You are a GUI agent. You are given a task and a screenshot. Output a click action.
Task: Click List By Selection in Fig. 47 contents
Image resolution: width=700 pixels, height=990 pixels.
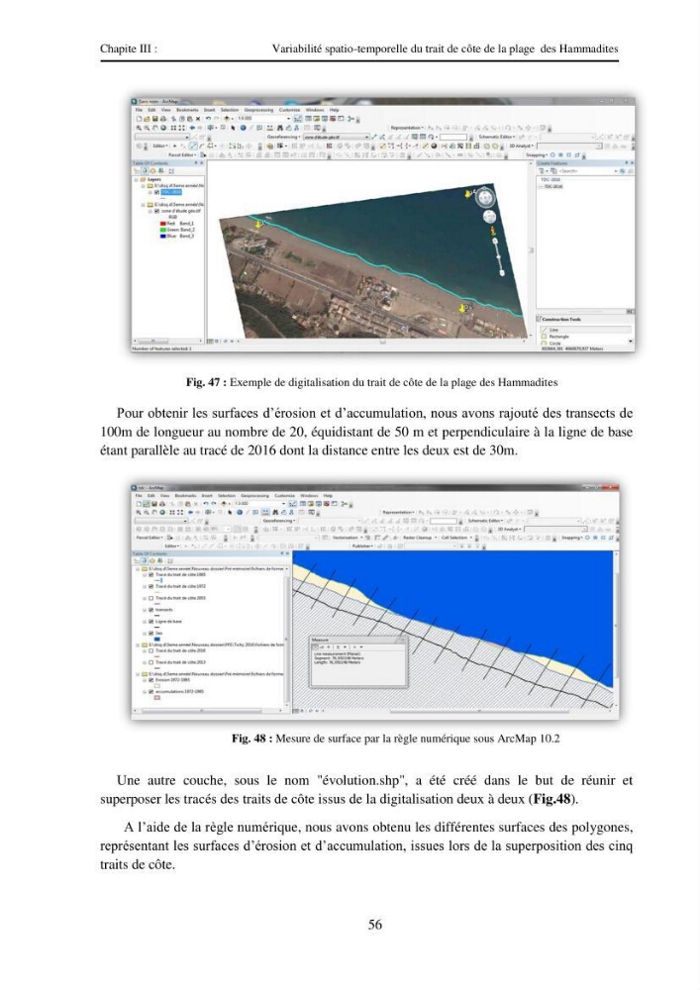[161, 171]
